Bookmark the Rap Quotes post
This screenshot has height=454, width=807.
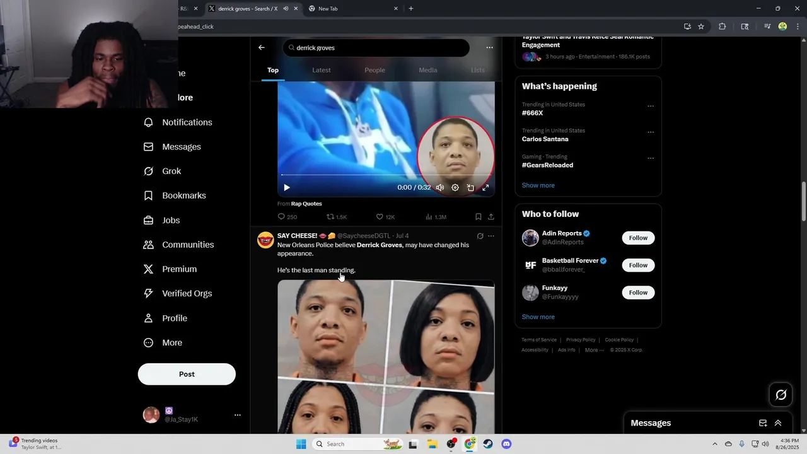[x=479, y=217]
